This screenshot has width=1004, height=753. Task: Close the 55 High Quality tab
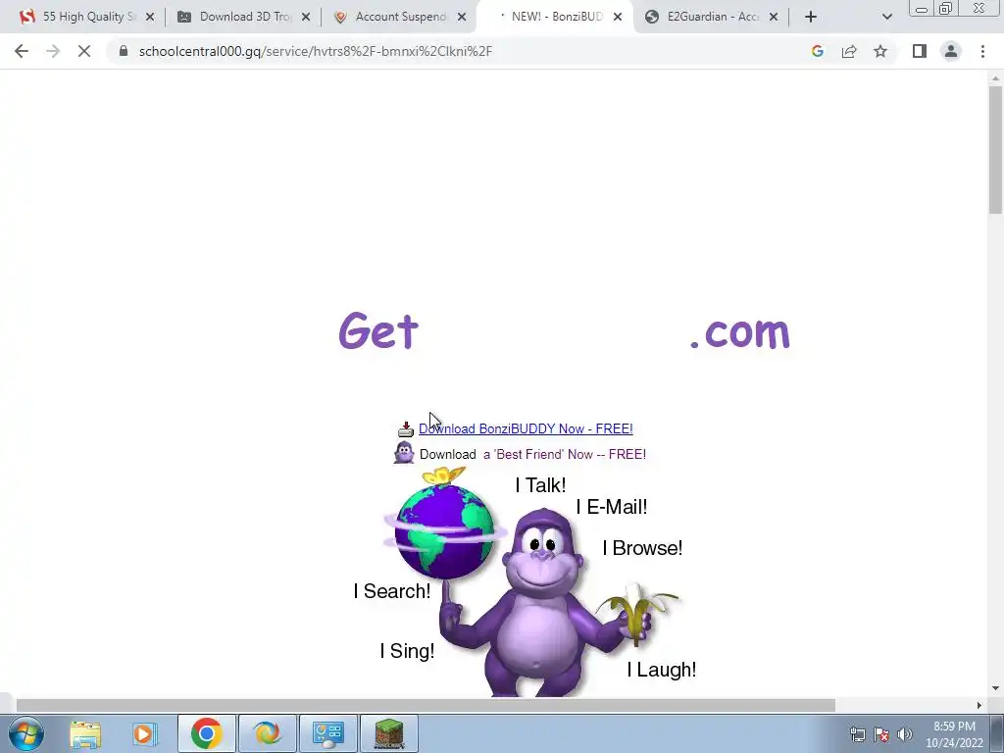pyautogui.click(x=150, y=18)
